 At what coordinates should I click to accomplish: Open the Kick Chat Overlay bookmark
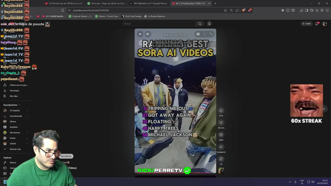132,16
